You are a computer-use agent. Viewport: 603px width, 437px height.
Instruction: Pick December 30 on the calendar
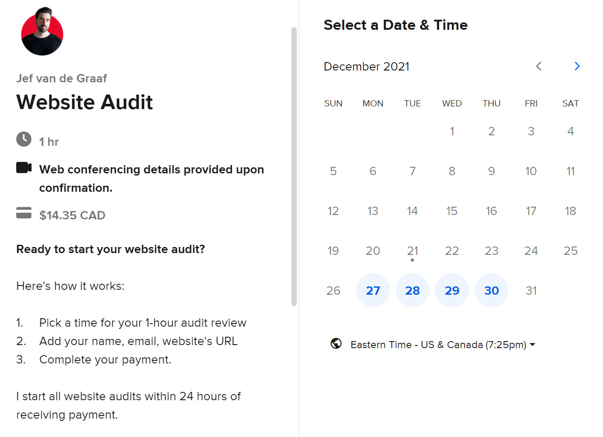pos(491,290)
